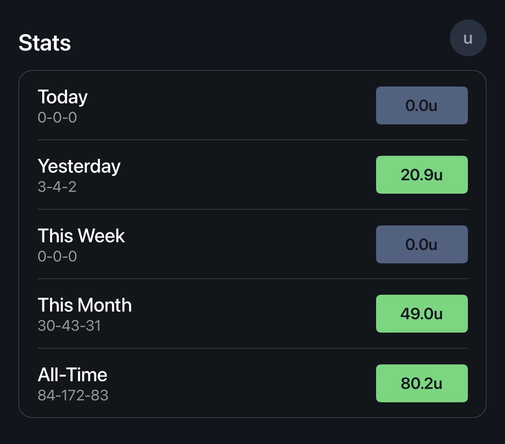Click This Week's 0-0-0 record
This screenshot has height=444, width=505.
tap(57, 256)
